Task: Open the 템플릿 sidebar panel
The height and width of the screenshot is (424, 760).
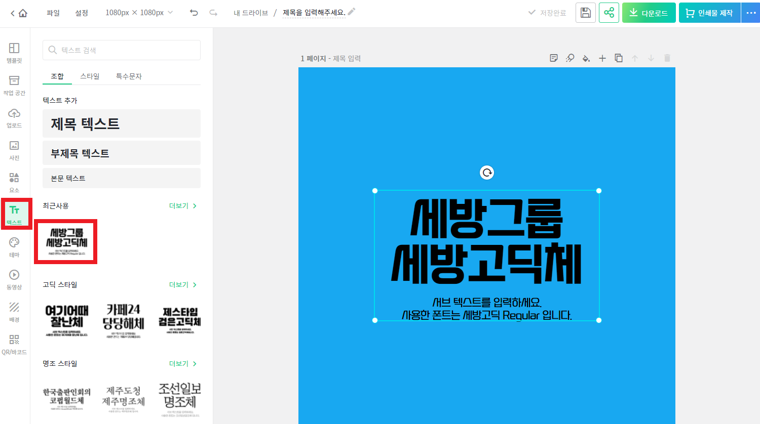Action: click(14, 53)
